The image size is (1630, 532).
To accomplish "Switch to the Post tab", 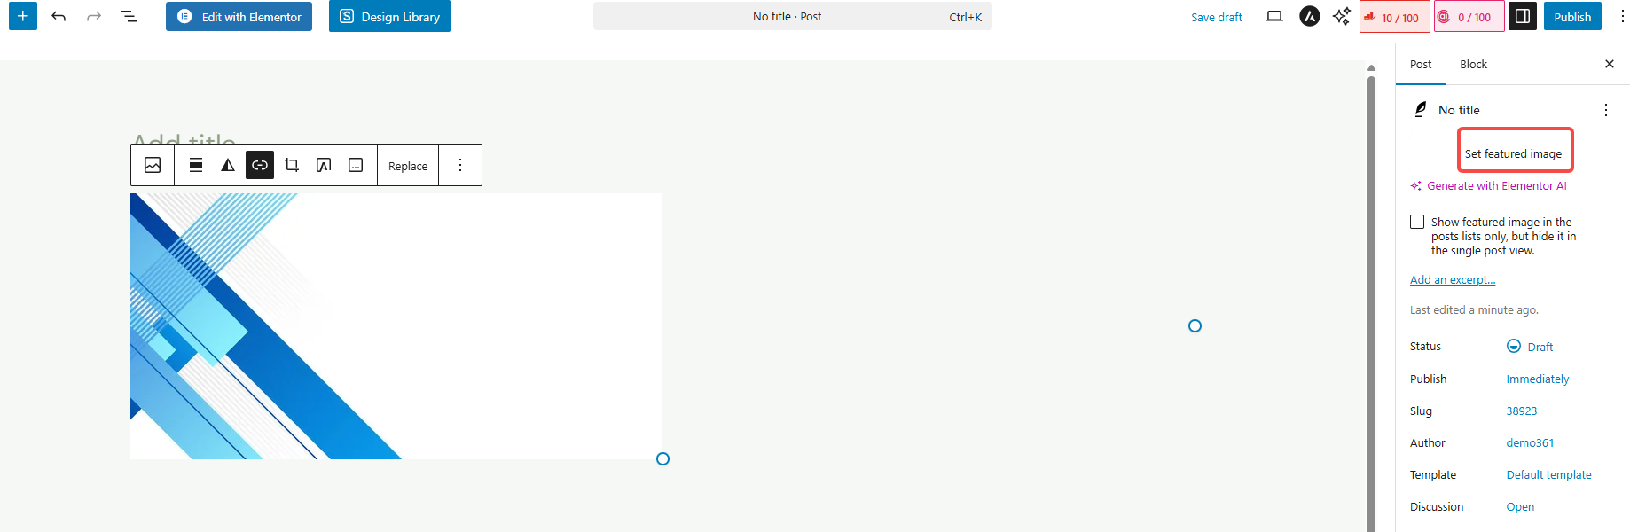I will click(1421, 64).
